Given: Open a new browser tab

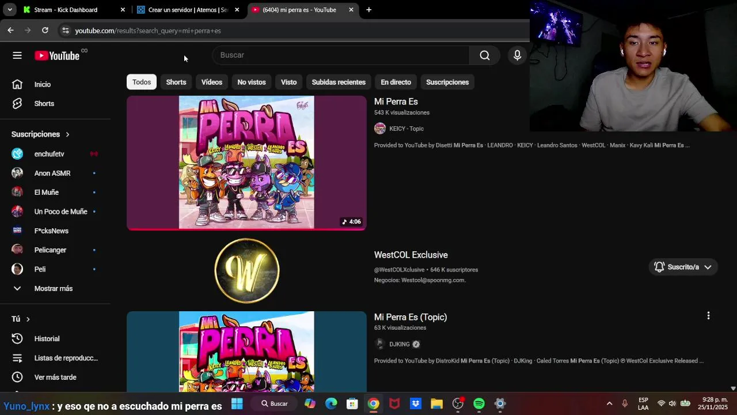Looking at the screenshot, I should (x=368, y=10).
